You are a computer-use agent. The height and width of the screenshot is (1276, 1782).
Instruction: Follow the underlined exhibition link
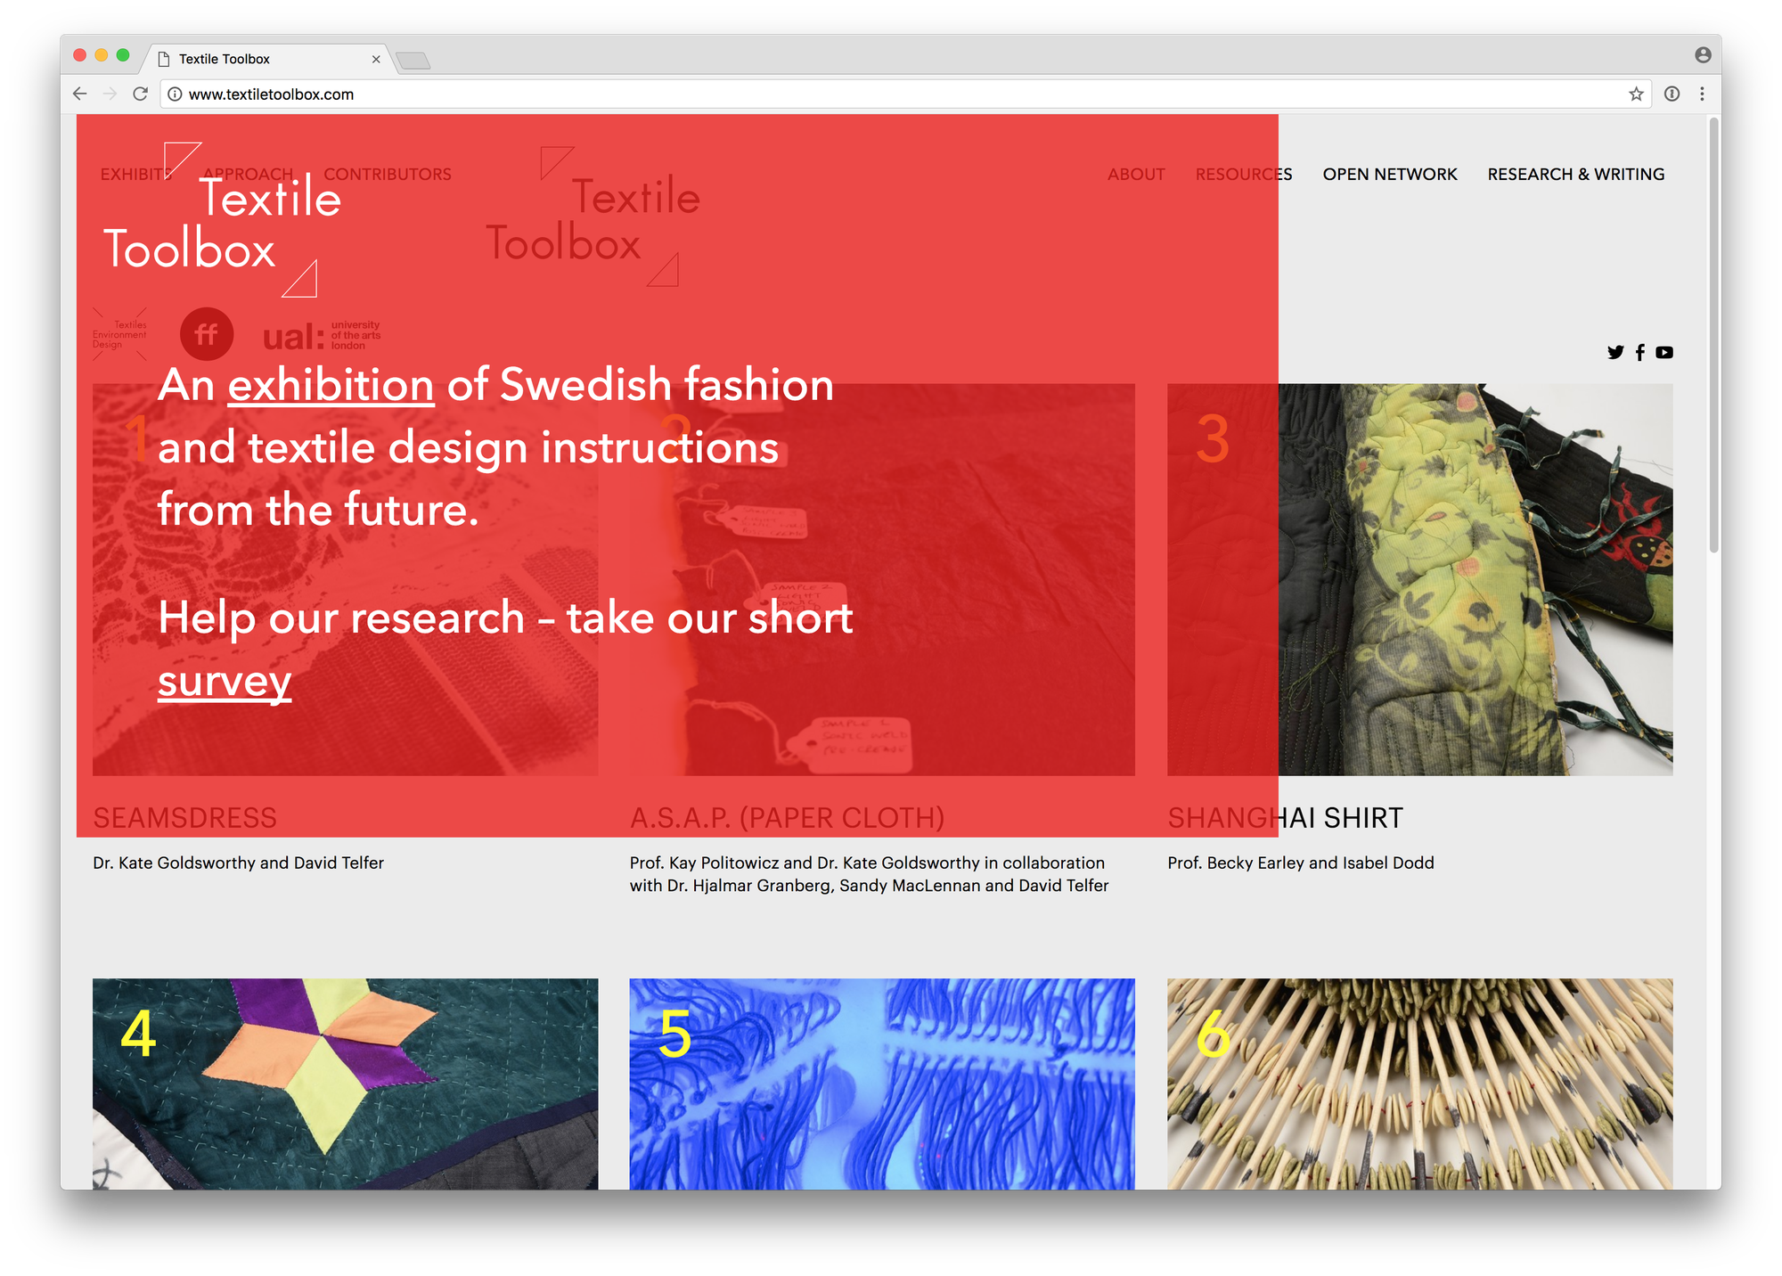[x=331, y=385]
